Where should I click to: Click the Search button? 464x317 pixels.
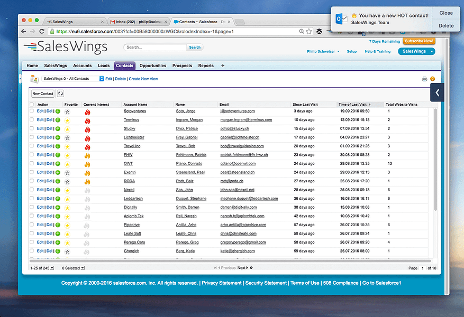coord(195,47)
